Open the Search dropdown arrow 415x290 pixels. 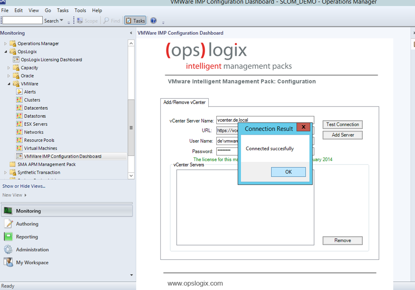pos(62,21)
